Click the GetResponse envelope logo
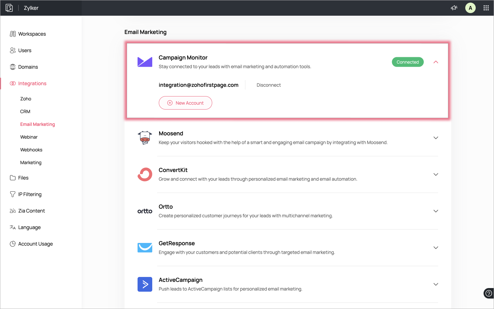Viewport: 494px width, 309px height. tap(145, 248)
